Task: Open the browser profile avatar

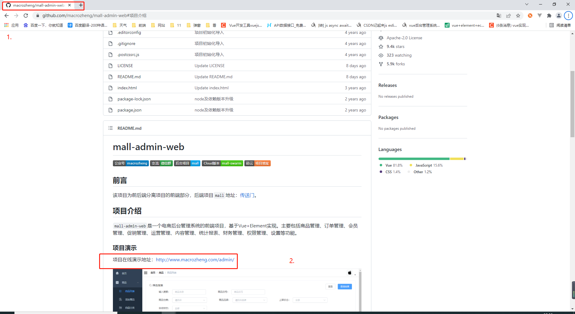Action: (x=559, y=16)
